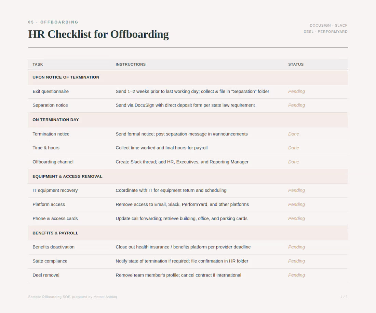Click the 'IT equipment recovery' task cell

(55, 190)
